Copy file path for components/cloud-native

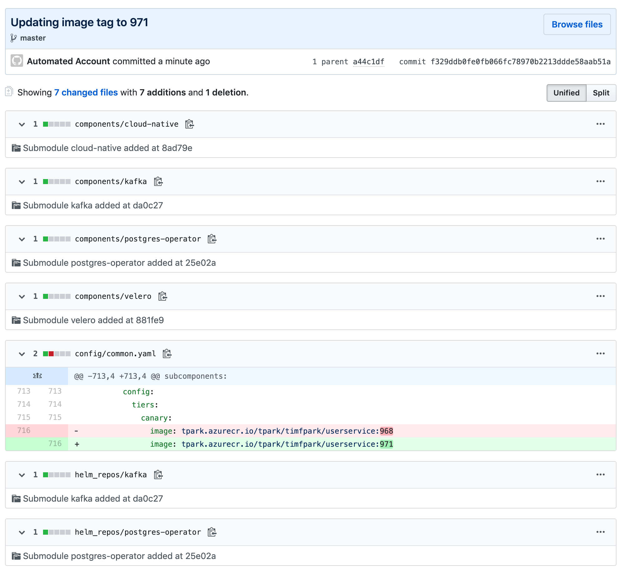pyautogui.click(x=190, y=124)
